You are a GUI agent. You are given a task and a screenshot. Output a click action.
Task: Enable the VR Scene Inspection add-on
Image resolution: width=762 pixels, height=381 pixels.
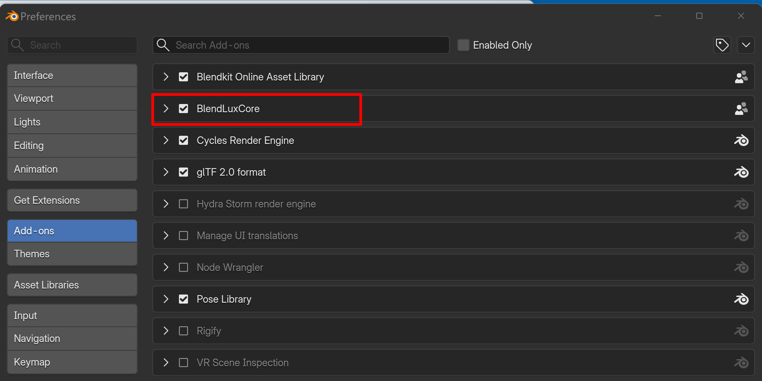pyautogui.click(x=183, y=363)
